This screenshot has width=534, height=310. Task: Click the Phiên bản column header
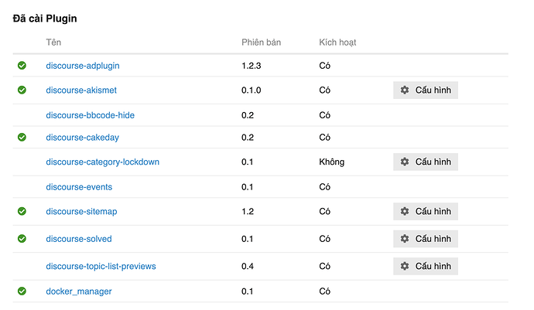point(262,43)
